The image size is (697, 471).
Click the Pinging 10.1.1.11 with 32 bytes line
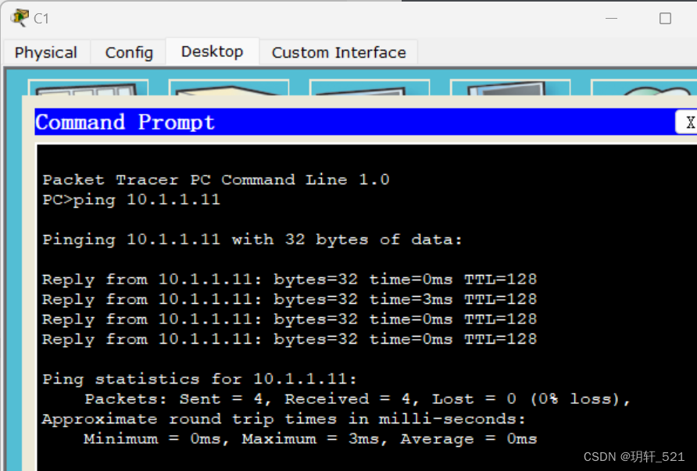pyautogui.click(x=252, y=240)
